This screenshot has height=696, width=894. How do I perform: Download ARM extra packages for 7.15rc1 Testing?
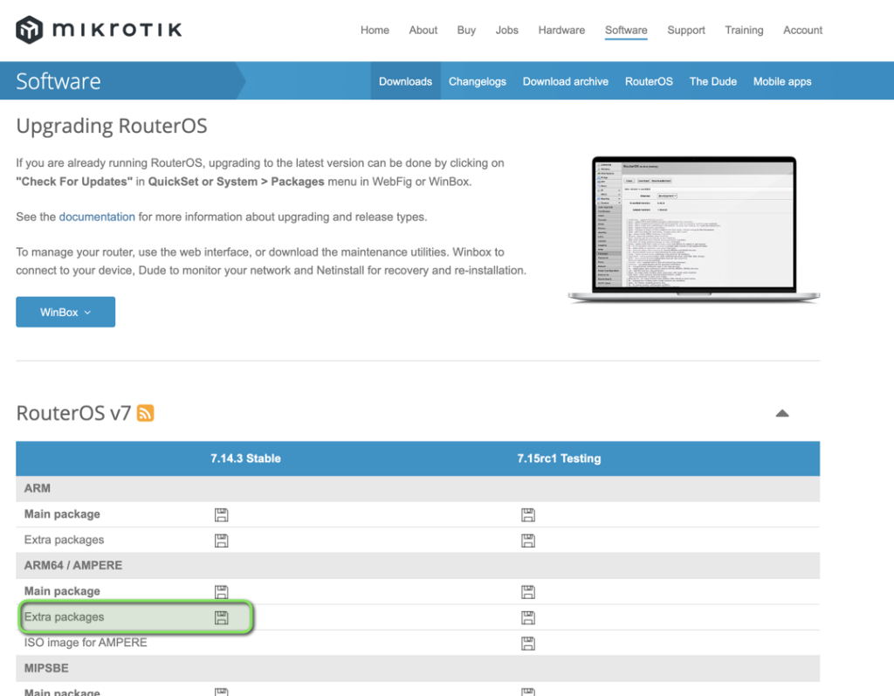pyautogui.click(x=527, y=540)
